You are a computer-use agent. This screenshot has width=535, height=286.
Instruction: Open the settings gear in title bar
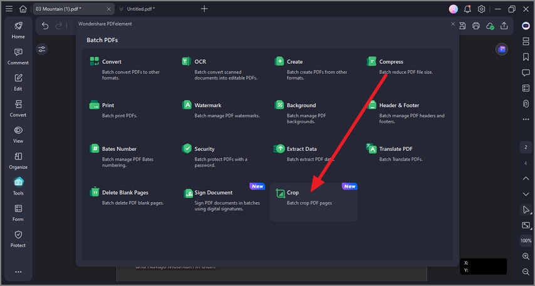pos(481,9)
